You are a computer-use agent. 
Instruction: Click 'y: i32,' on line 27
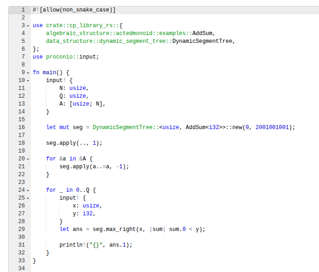click(x=84, y=213)
